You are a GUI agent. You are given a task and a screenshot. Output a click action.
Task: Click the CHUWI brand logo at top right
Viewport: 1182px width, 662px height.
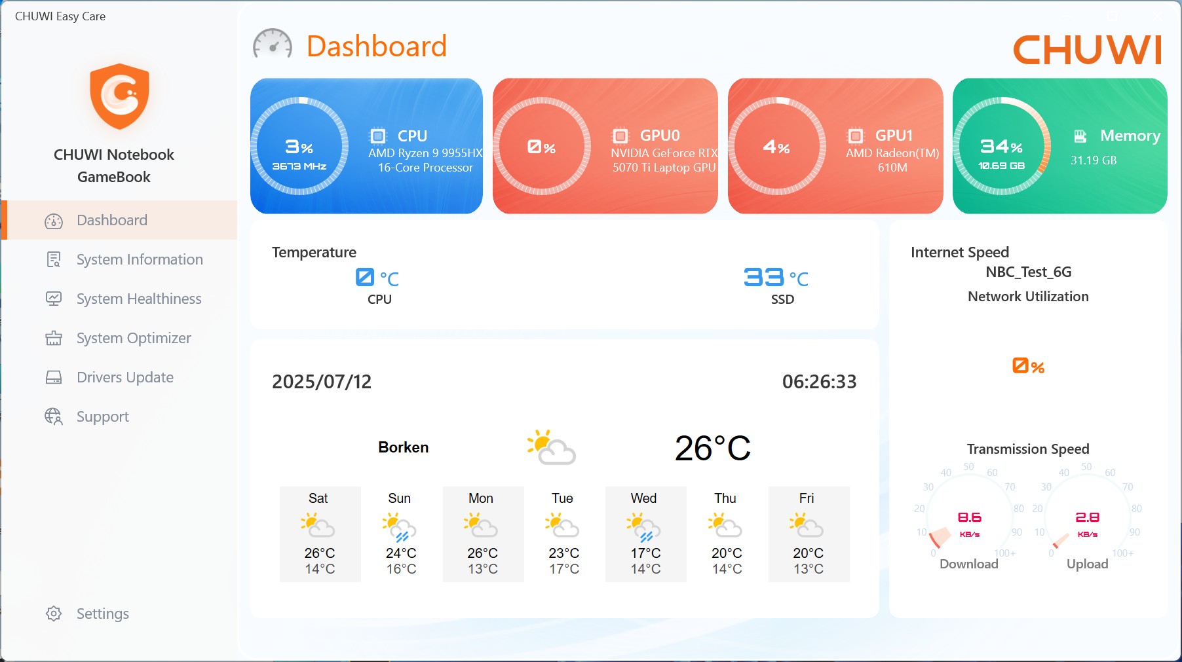[1088, 50]
